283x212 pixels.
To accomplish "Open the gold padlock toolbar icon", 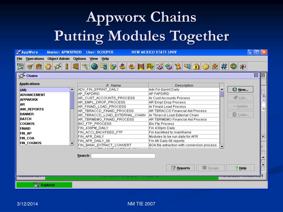I will click(x=196, y=67).
